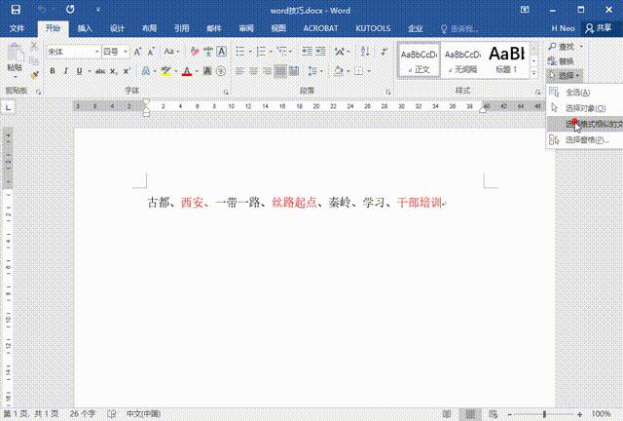Toggle Underline formatting
The width and height of the screenshot is (623, 421).
tap(79, 71)
